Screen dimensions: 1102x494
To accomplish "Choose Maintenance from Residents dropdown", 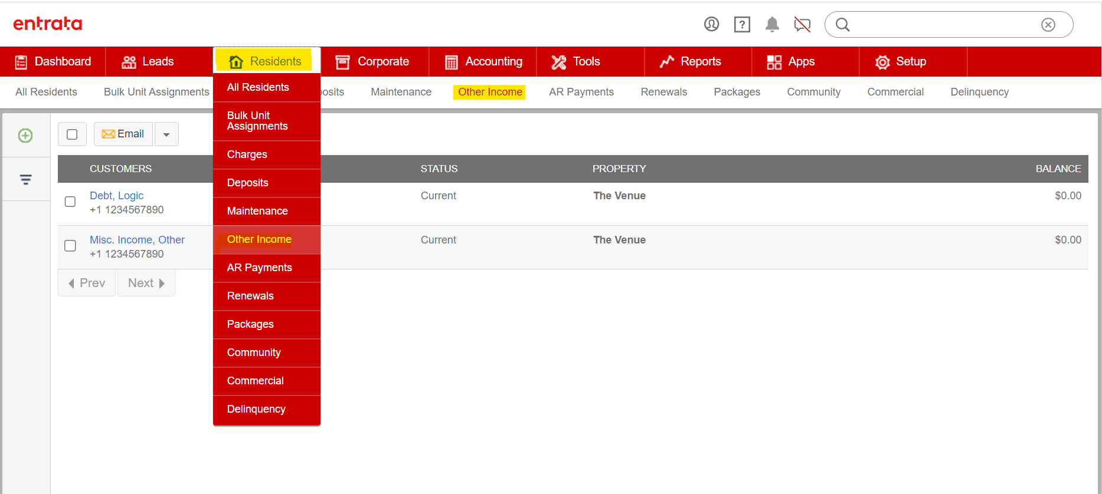I will (267, 211).
